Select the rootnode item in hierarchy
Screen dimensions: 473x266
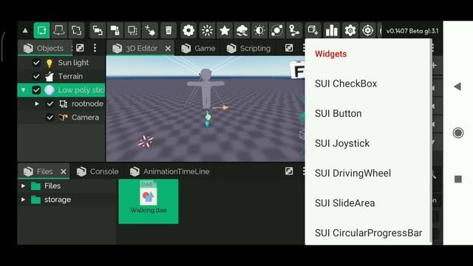pos(61,103)
